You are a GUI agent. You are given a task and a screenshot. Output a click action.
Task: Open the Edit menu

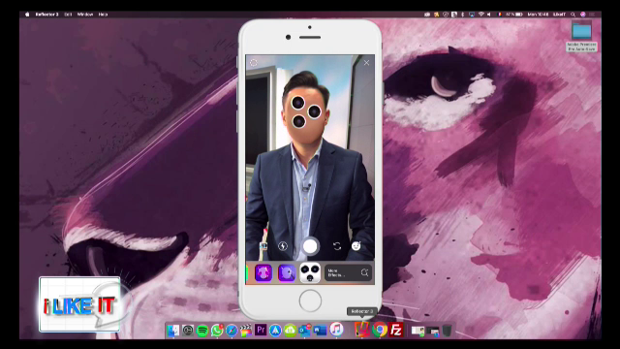[x=68, y=15]
